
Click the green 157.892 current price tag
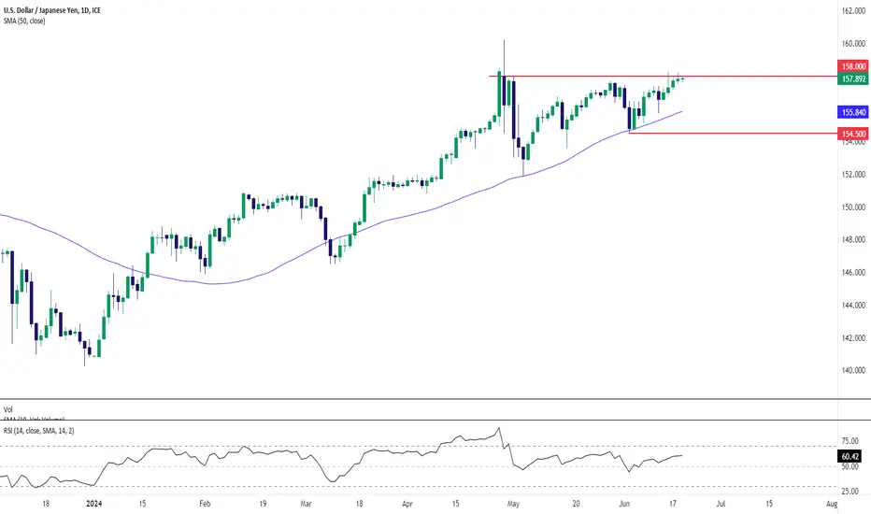point(854,79)
